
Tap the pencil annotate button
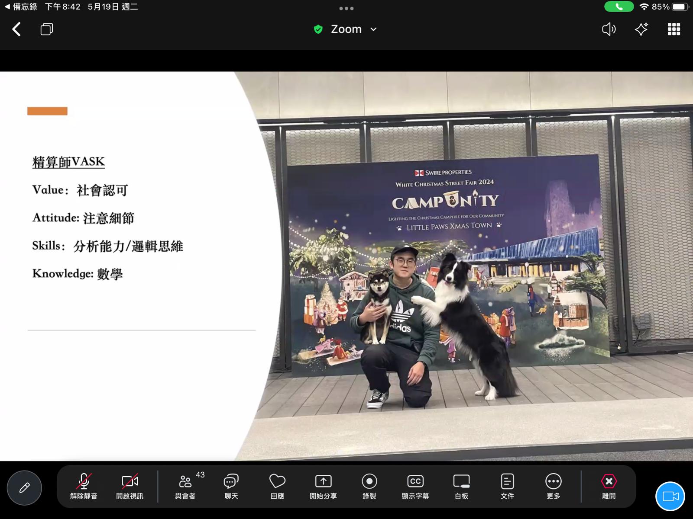click(24, 488)
